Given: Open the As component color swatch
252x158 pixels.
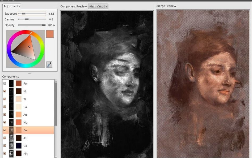Looking at the screenshot, I should [19, 138].
